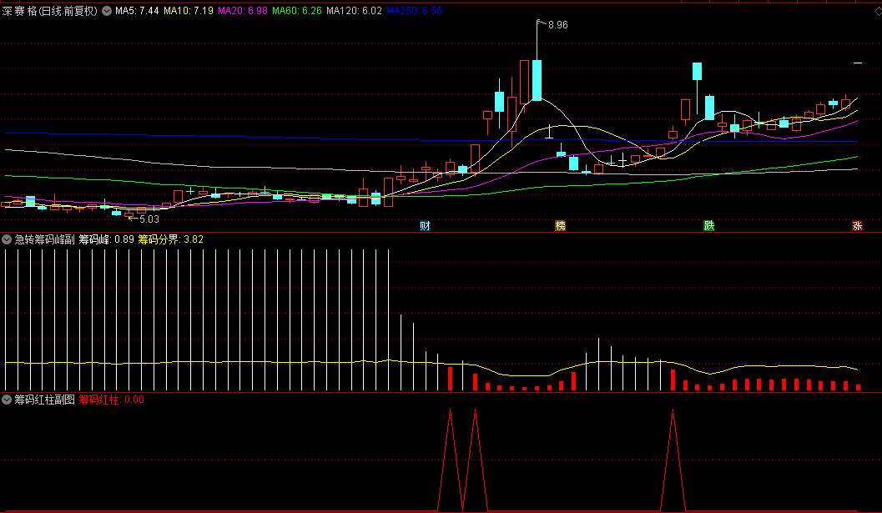882x513 pixels.
Task: Click the red 筹码红柱 value label
Action: point(111,400)
